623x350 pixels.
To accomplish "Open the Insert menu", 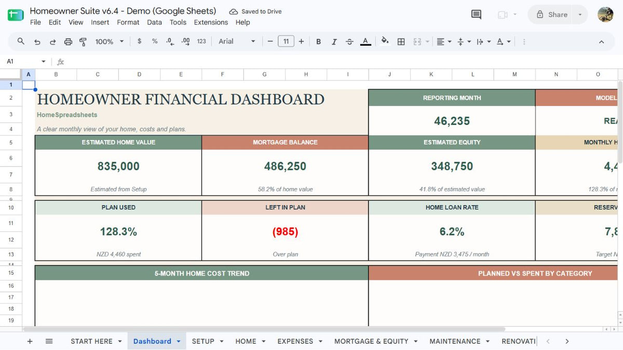I will point(100,22).
